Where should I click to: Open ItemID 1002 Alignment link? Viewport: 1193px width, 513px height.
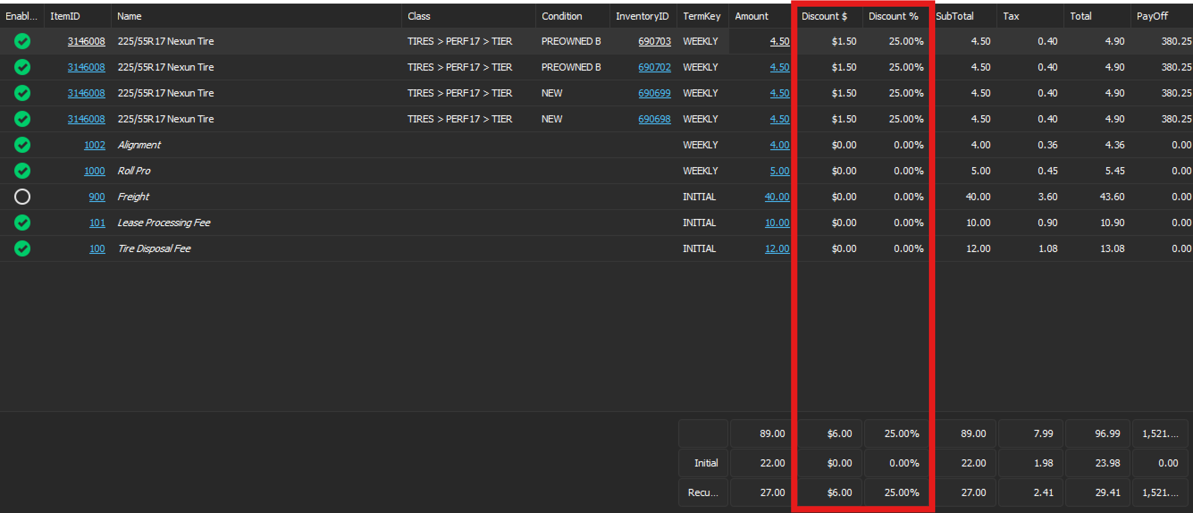94,145
